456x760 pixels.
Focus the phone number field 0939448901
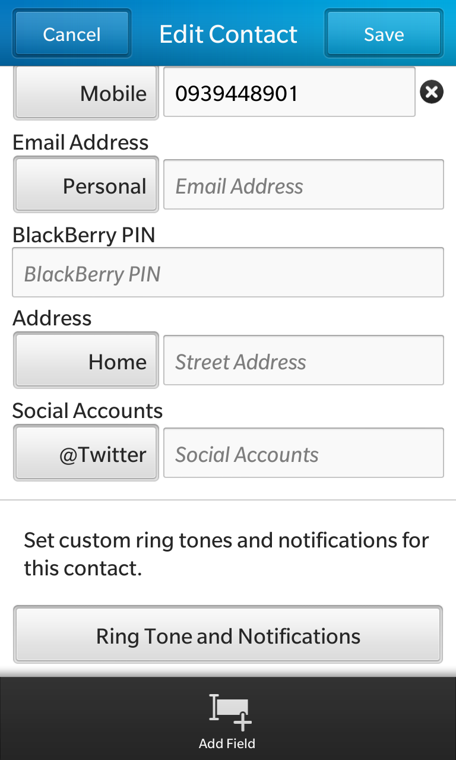289,92
